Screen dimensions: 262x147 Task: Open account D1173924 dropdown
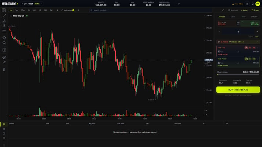(x=32, y=4)
